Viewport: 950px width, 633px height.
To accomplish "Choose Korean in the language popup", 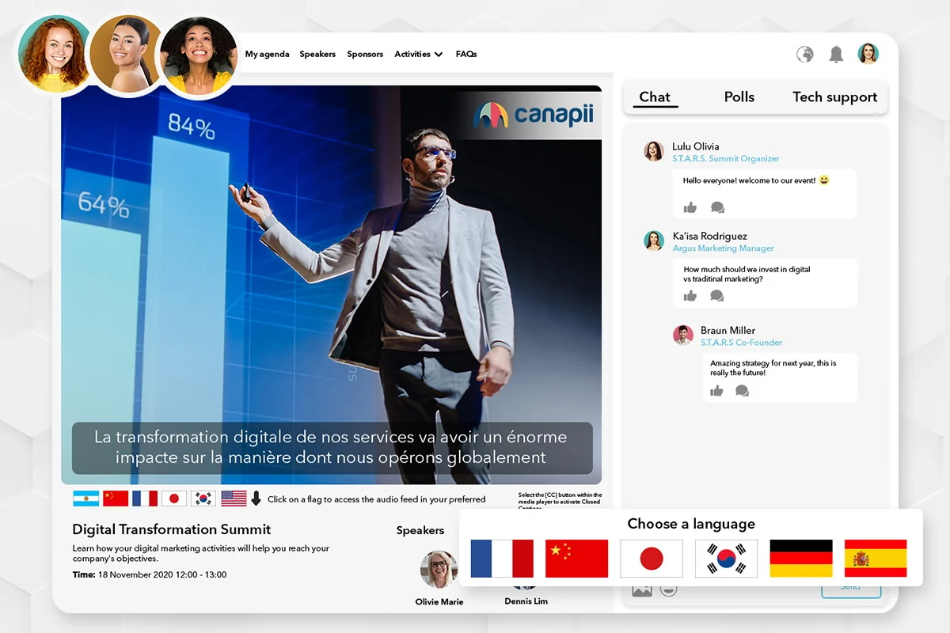I will tap(727, 559).
